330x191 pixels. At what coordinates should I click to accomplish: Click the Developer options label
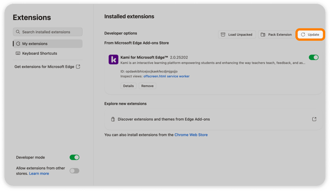[121, 33]
